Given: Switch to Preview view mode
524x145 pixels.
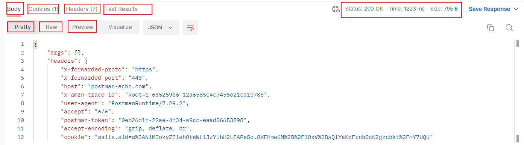Looking at the screenshot, I should point(83,27).
